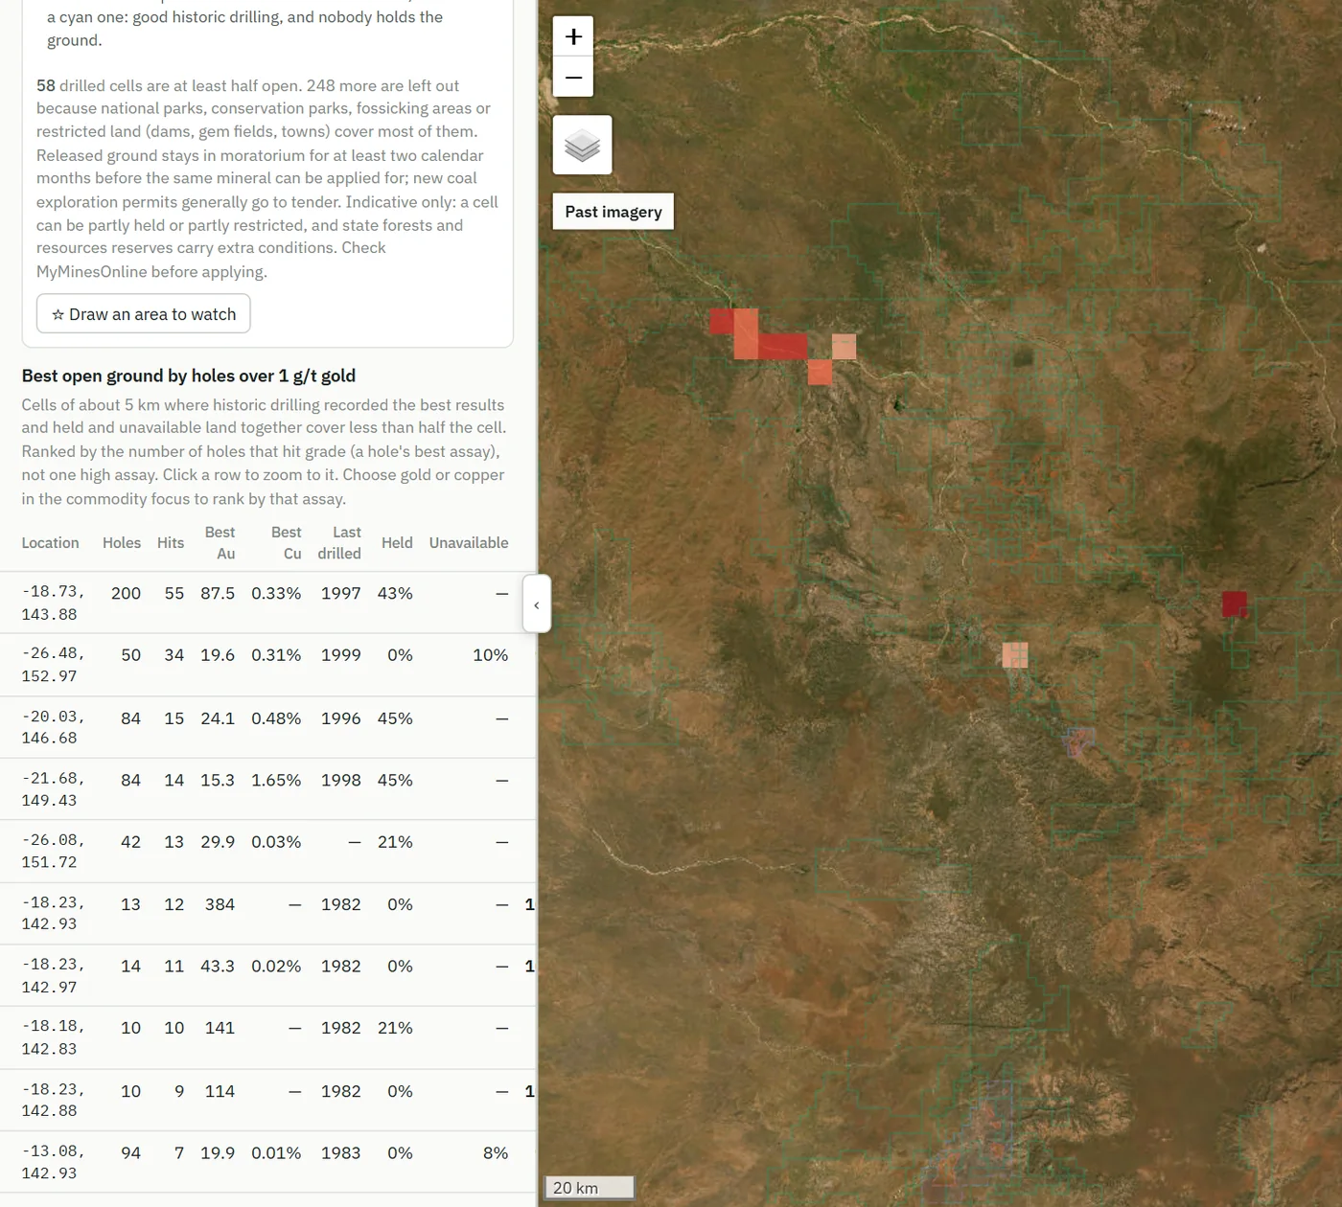The width and height of the screenshot is (1342, 1207).
Task: Select the Best Au column header
Action: (220, 543)
